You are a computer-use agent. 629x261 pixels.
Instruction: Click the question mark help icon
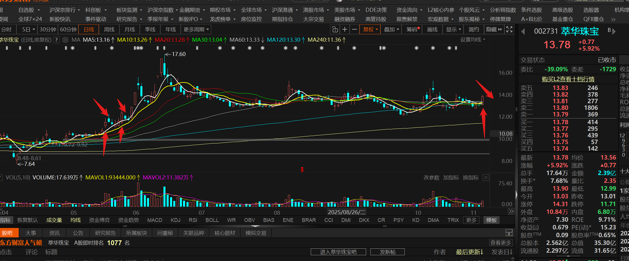57,40
